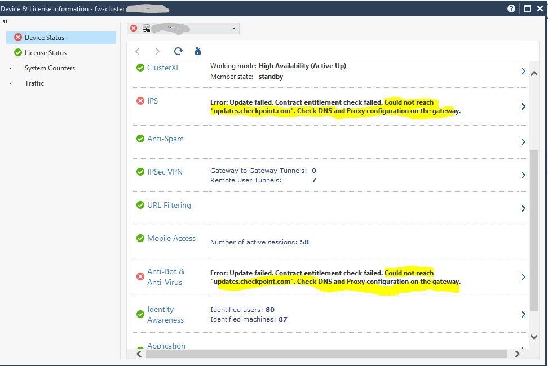
Task: Expand the System Counters tree node
Action: click(x=10, y=68)
